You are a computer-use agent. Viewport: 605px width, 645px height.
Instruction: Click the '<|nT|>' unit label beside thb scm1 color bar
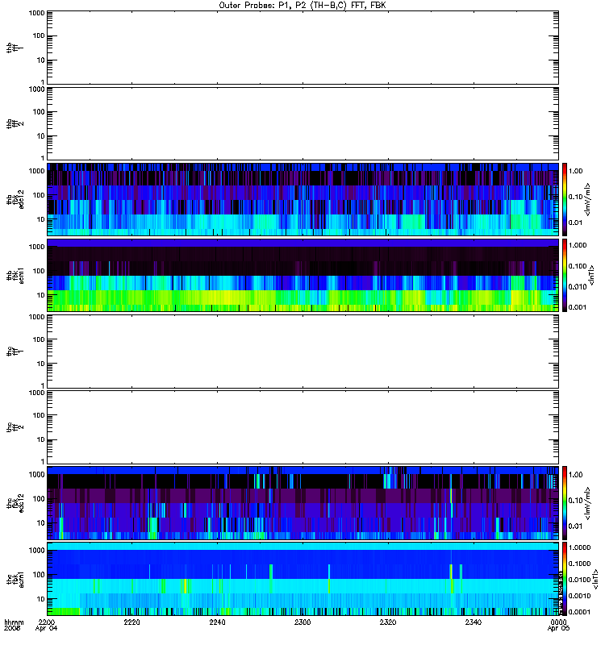(592, 275)
